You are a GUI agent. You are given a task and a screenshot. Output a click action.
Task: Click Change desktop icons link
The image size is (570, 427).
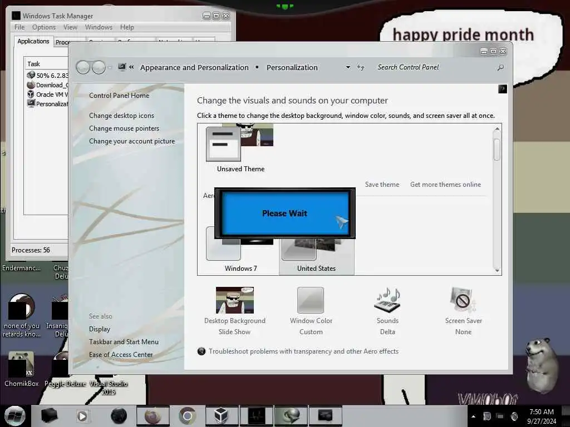[x=121, y=116]
